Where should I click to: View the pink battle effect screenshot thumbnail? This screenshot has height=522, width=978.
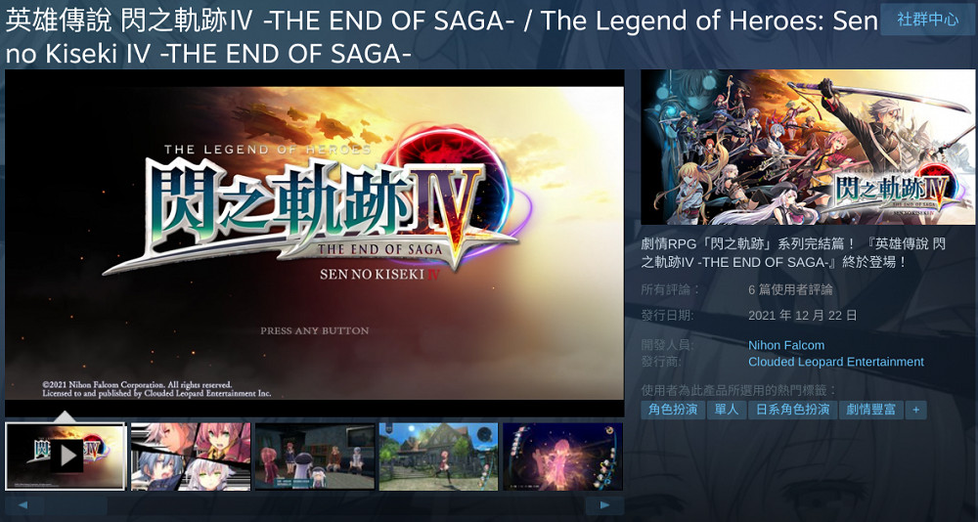[563, 456]
